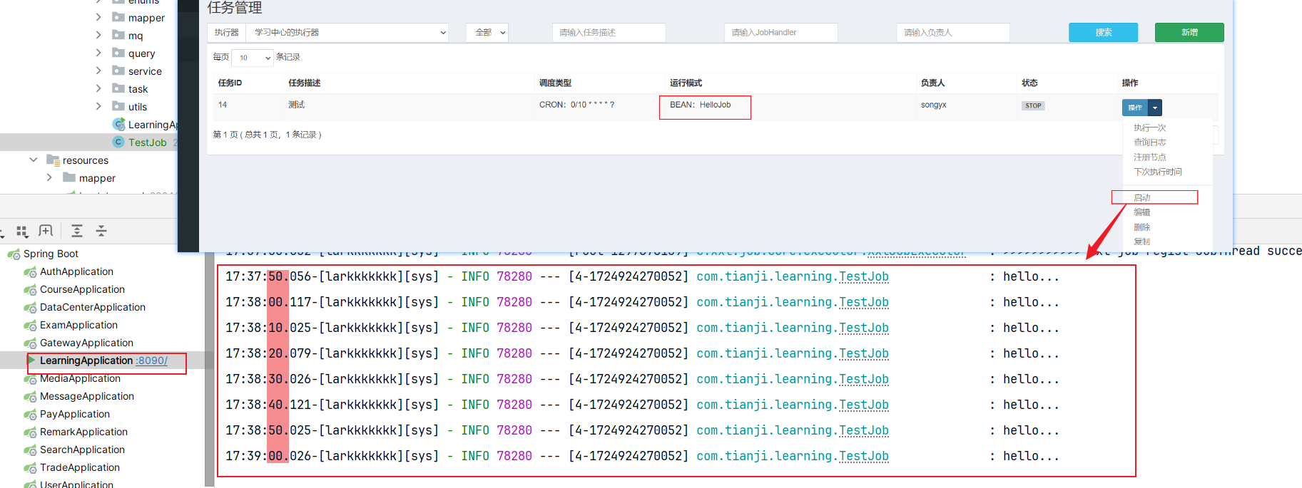Click the Collapse All toolbar icon
Viewport: 1302px width, 488px height.
pyautogui.click(x=101, y=231)
